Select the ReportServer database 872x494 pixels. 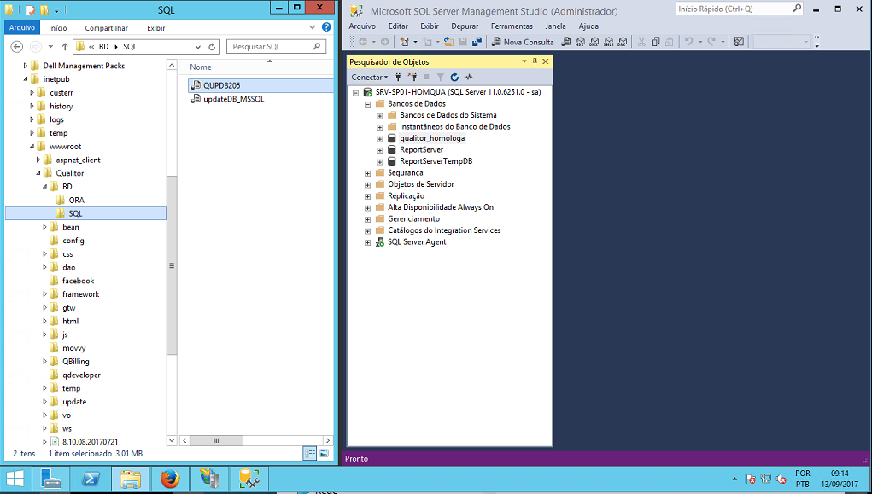[x=421, y=150]
